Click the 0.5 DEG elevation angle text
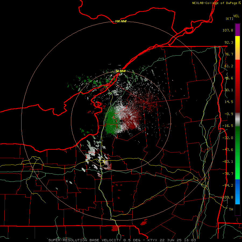The image size is (242, 242). (x=132, y=240)
